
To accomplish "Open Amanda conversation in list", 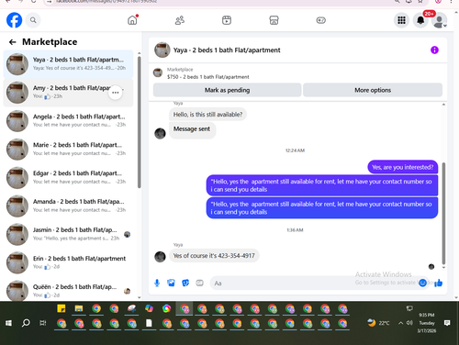I will [68, 206].
